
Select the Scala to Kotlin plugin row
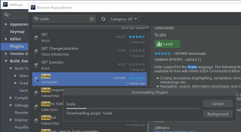(x=48, y=107)
